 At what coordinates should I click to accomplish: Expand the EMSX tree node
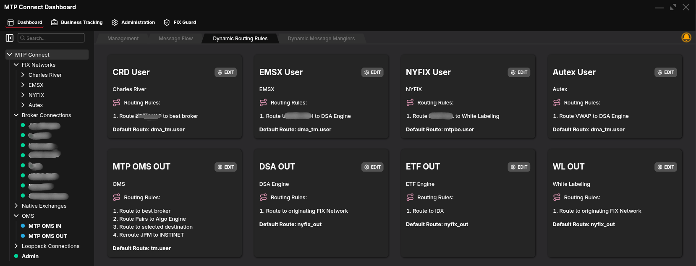(x=23, y=85)
